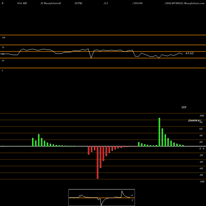Click the 40 label on MR axis
The width and height of the screenshot is (206, 206).
point(201,136)
